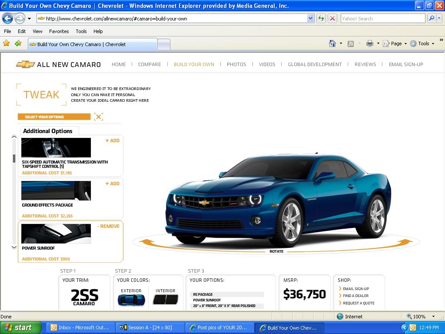Image resolution: width=445 pixels, height=334 pixels.
Task: Open the Help menu
Action: pyautogui.click(x=98, y=31)
